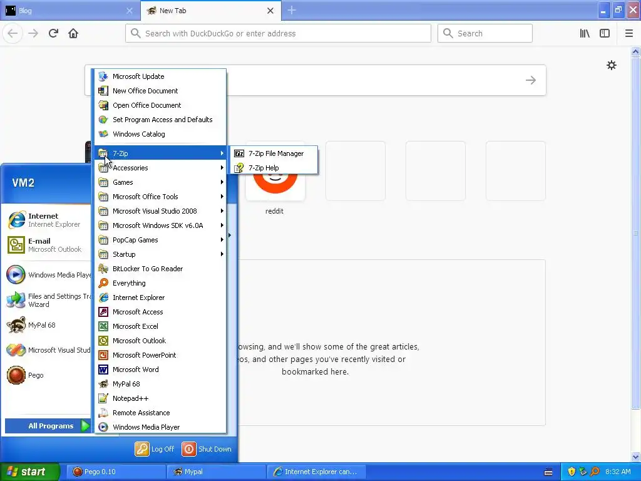Launch Notepad++
Image resolution: width=641 pixels, height=481 pixels.
tap(160, 398)
